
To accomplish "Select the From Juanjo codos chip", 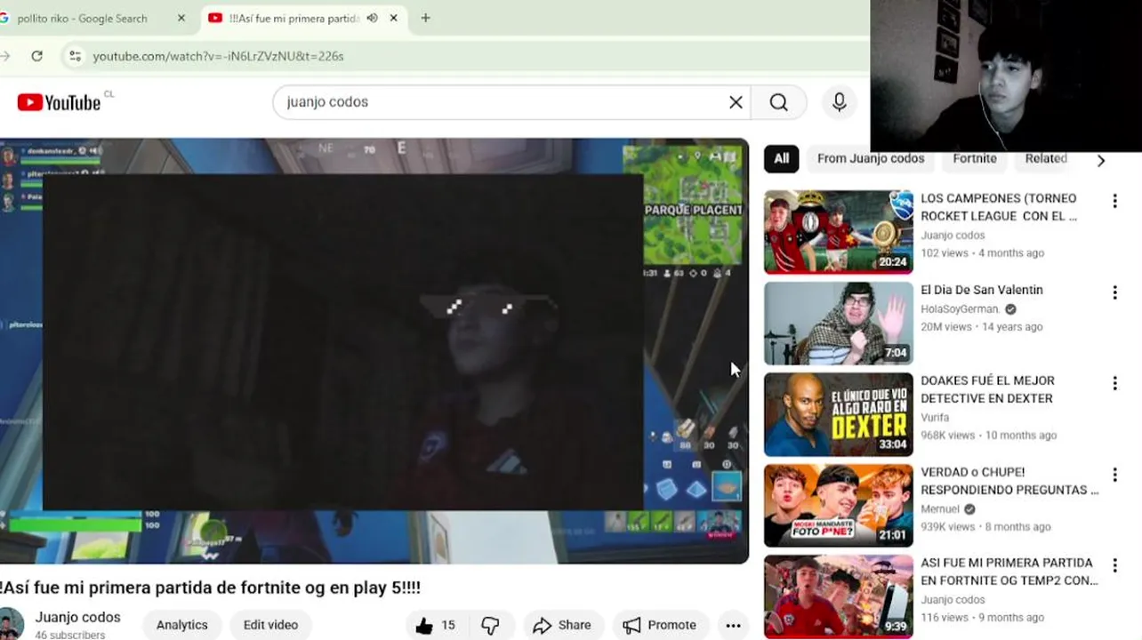I will coord(871,158).
